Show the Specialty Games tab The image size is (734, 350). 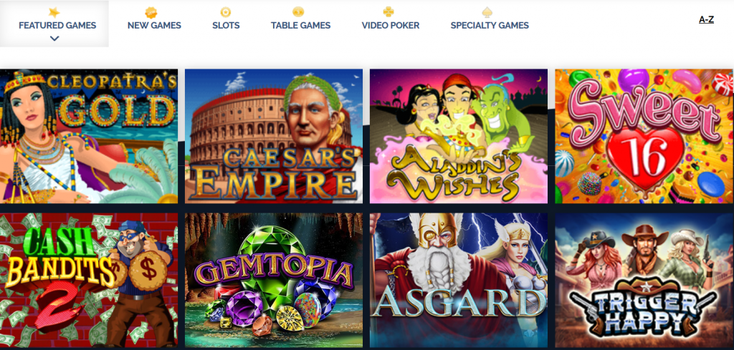click(x=490, y=26)
